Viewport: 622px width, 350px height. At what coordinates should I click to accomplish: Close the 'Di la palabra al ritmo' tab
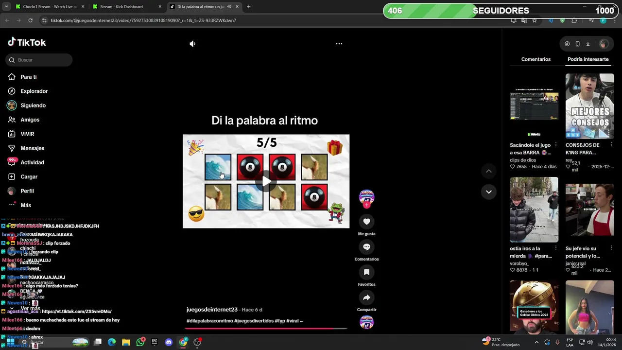[x=237, y=7]
